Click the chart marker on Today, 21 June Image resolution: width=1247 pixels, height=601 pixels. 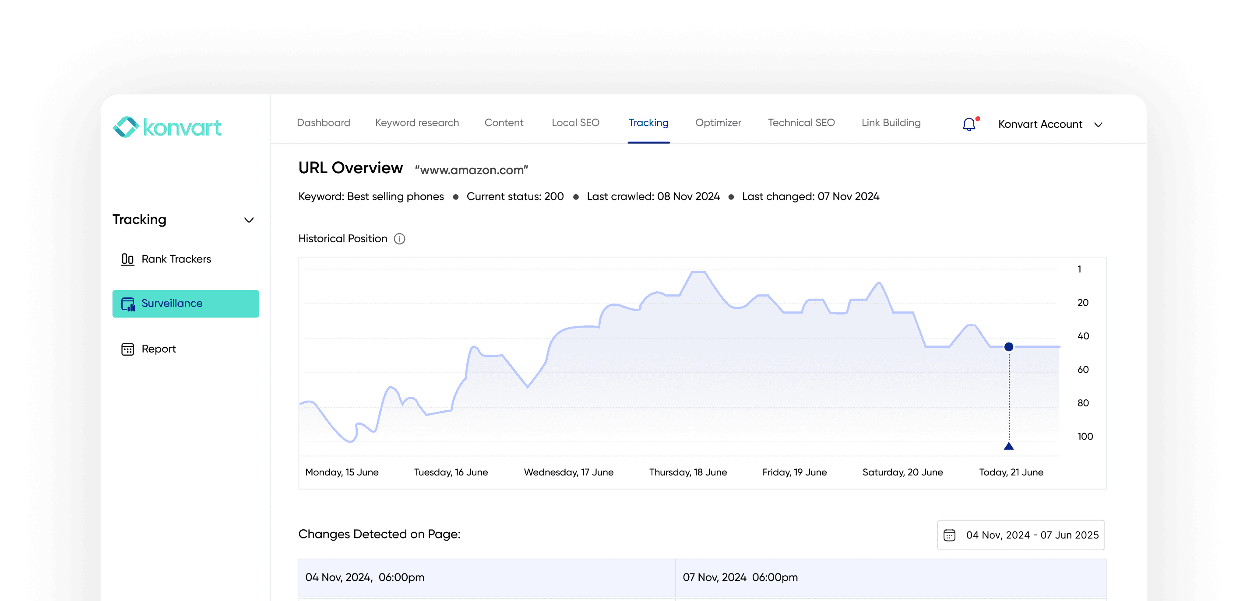1008,346
